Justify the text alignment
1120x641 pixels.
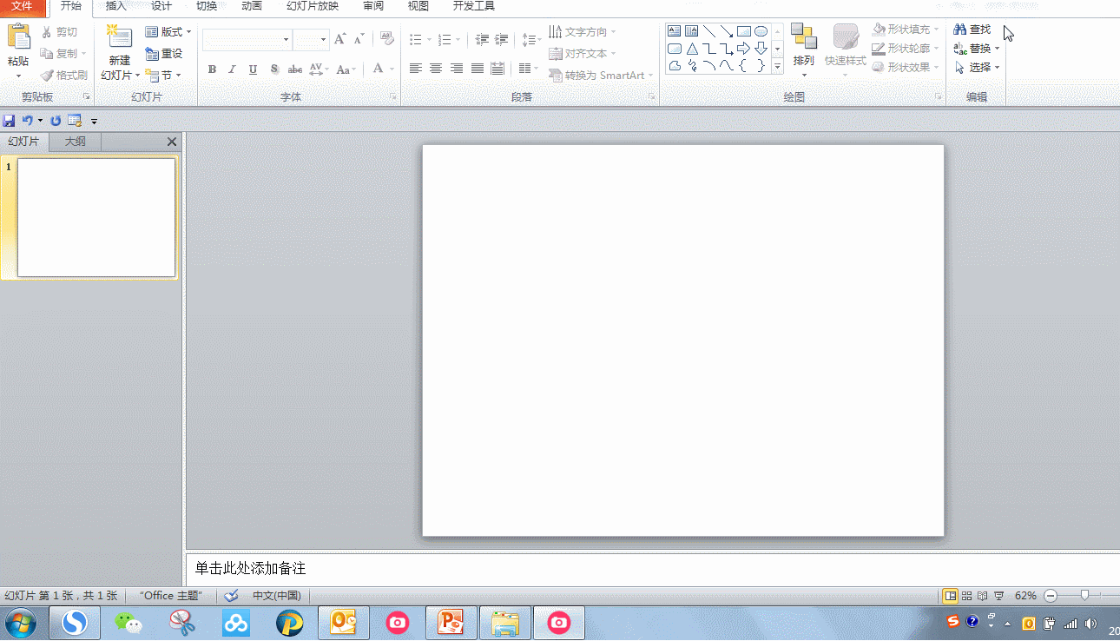point(478,69)
